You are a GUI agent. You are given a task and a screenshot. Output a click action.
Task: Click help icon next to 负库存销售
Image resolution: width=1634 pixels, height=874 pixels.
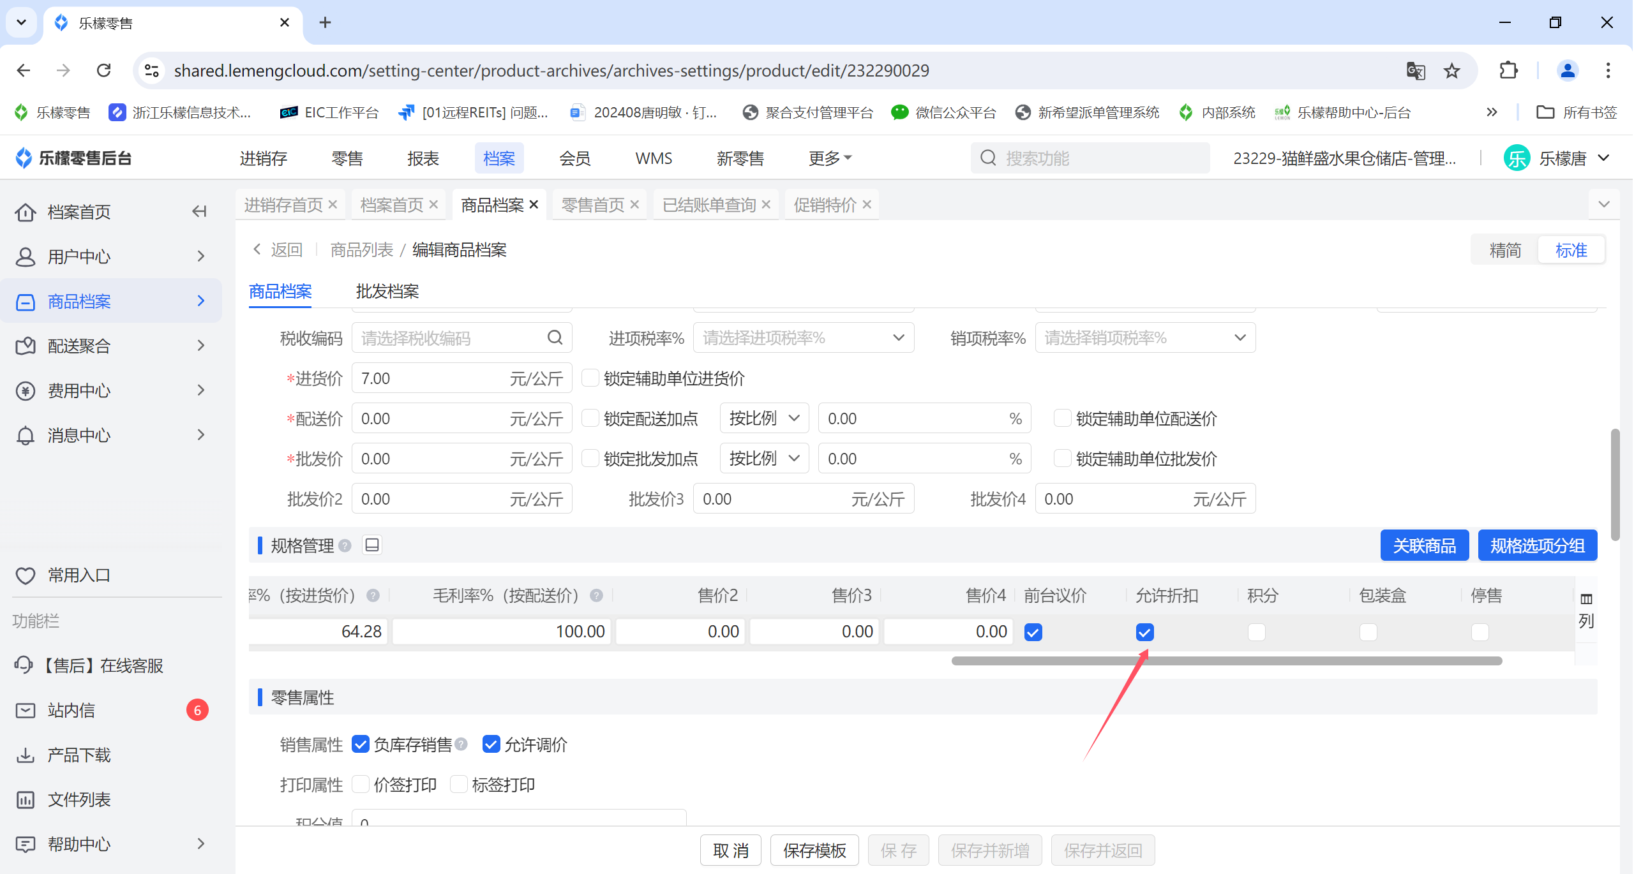click(461, 744)
